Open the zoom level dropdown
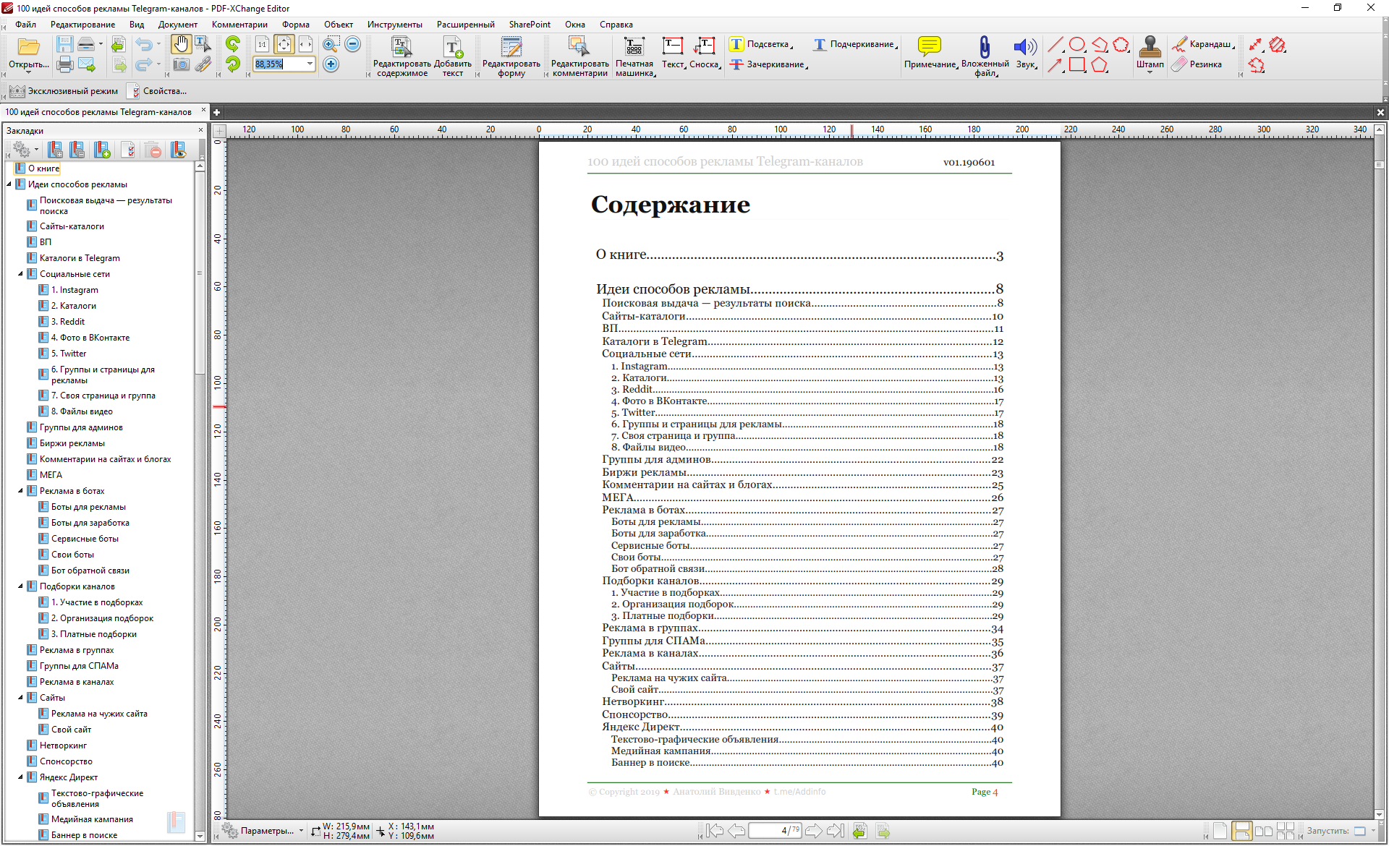 point(310,64)
